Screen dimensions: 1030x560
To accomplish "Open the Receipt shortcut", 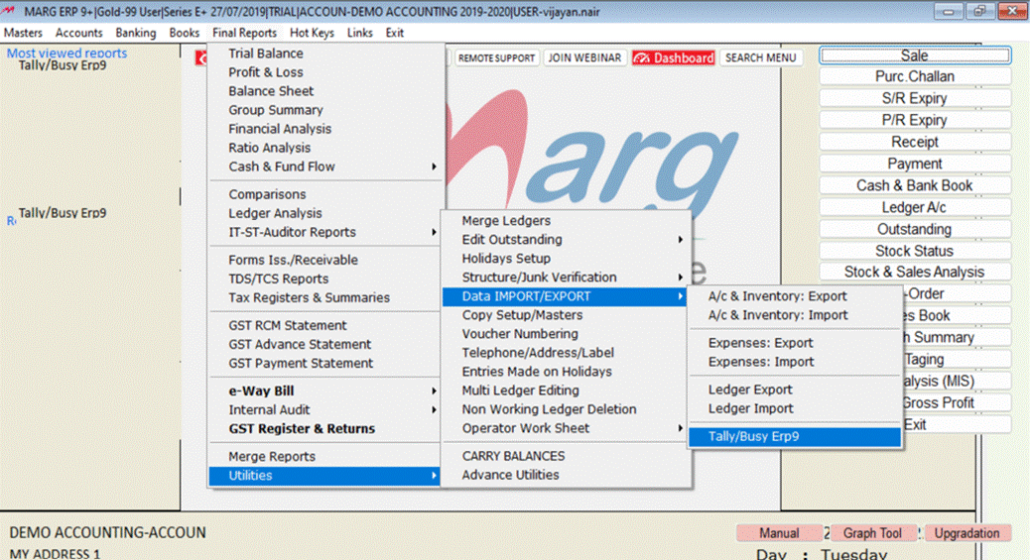I will click(x=914, y=142).
